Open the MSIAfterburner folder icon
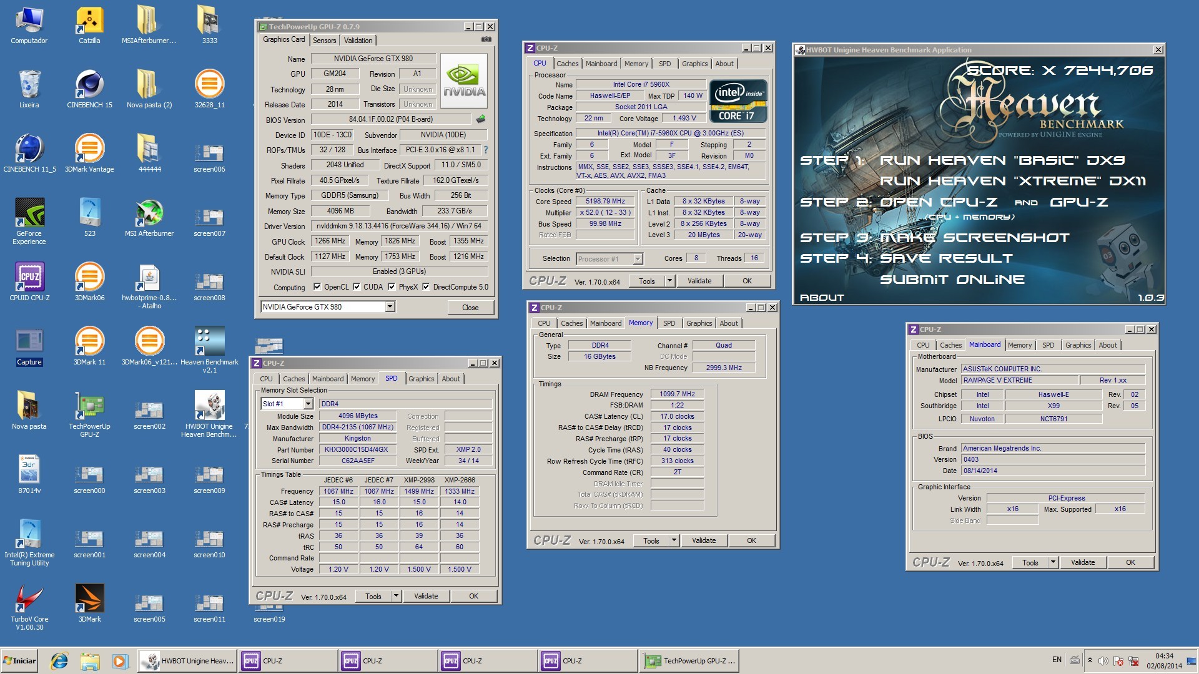Screen dimensions: 1199x674 pyautogui.click(x=149, y=25)
